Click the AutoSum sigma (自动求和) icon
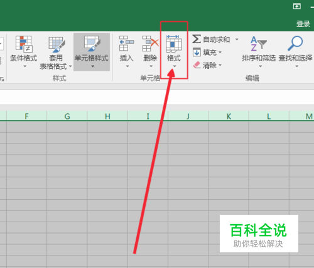Viewport: 314px width, 268px height. point(197,39)
